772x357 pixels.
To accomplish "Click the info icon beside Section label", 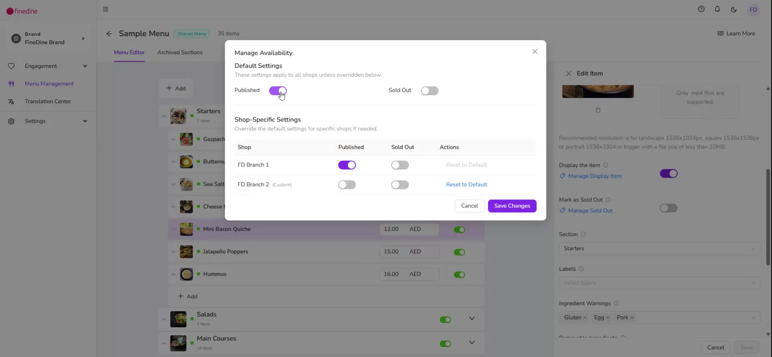I will tap(583, 234).
